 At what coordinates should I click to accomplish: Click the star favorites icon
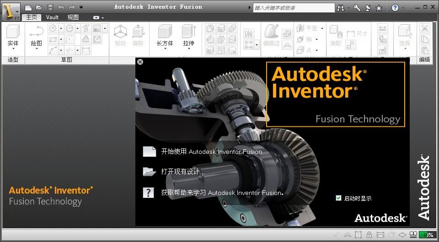pyautogui.click(x=379, y=8)
